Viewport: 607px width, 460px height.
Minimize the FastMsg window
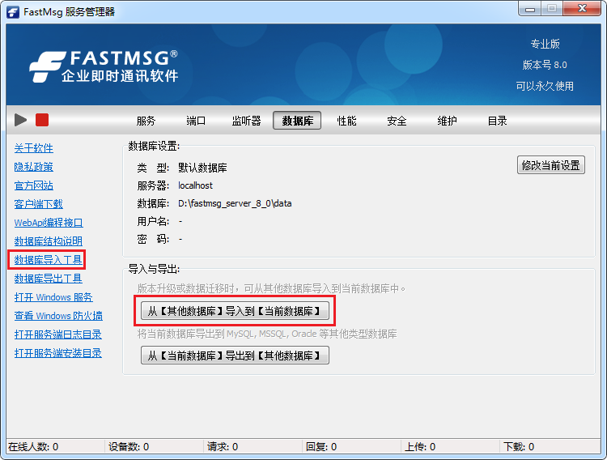click(529, 9)
